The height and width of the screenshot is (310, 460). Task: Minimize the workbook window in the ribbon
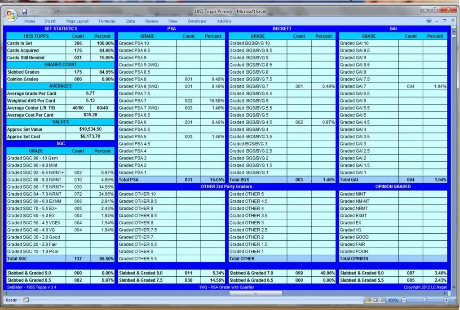[x=437, y=21]
